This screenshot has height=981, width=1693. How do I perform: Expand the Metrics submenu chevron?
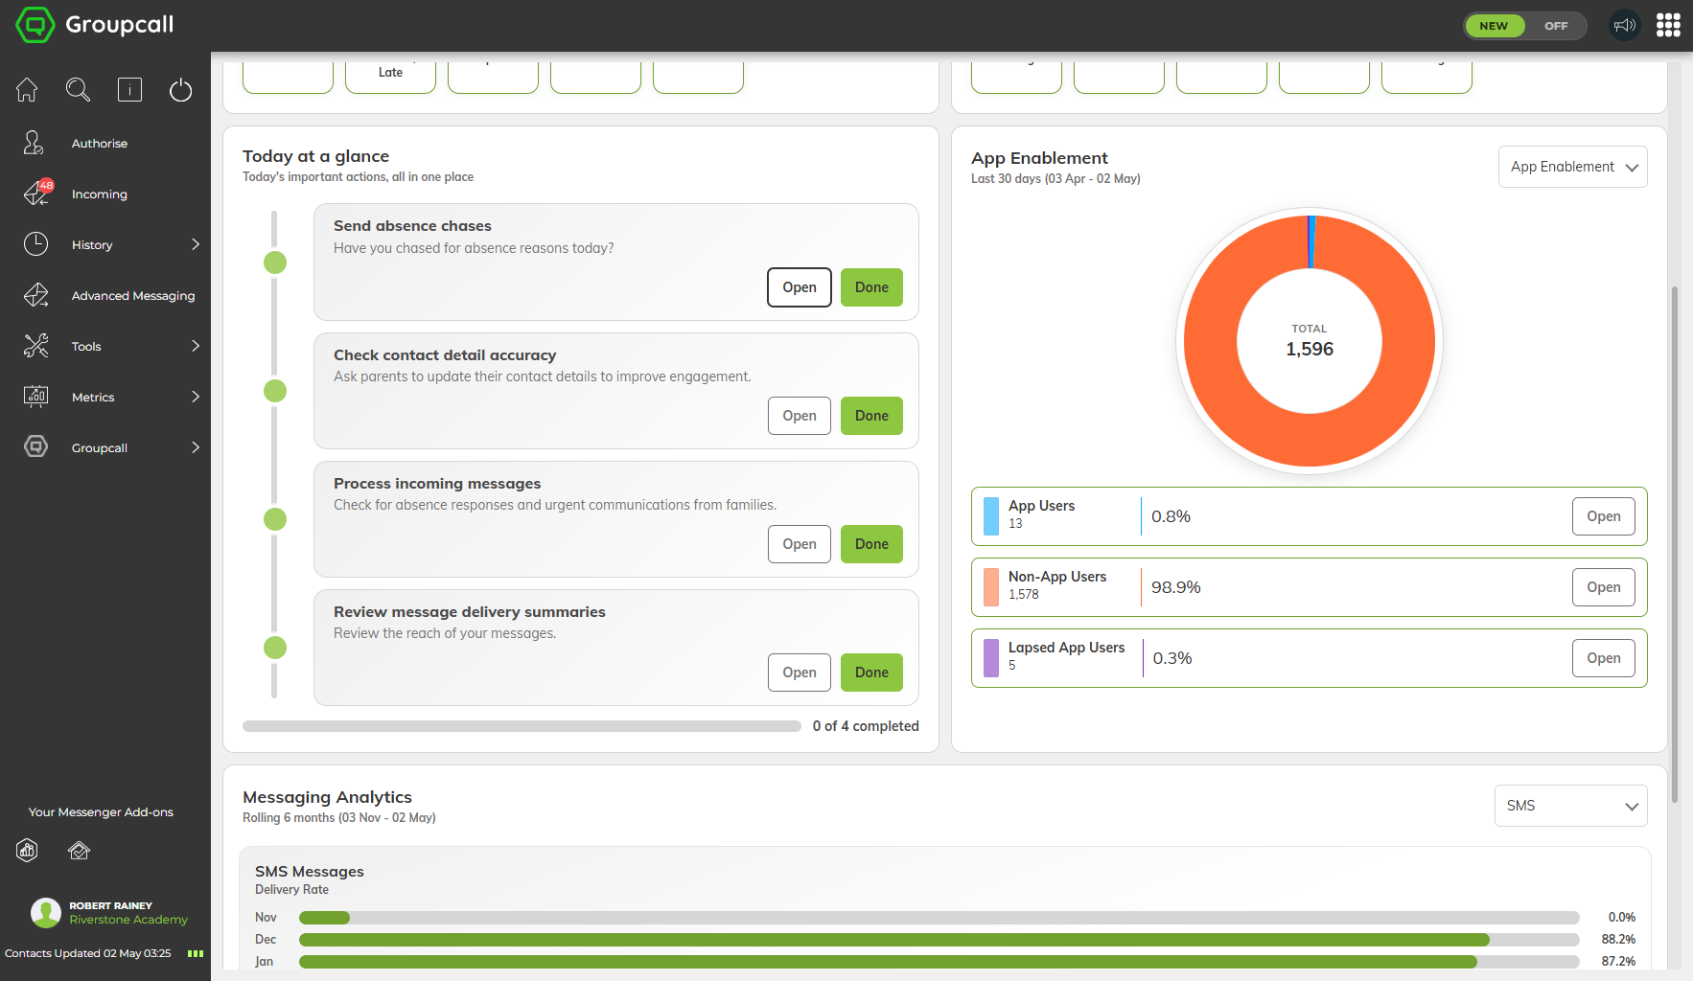[x=196, y=397]
